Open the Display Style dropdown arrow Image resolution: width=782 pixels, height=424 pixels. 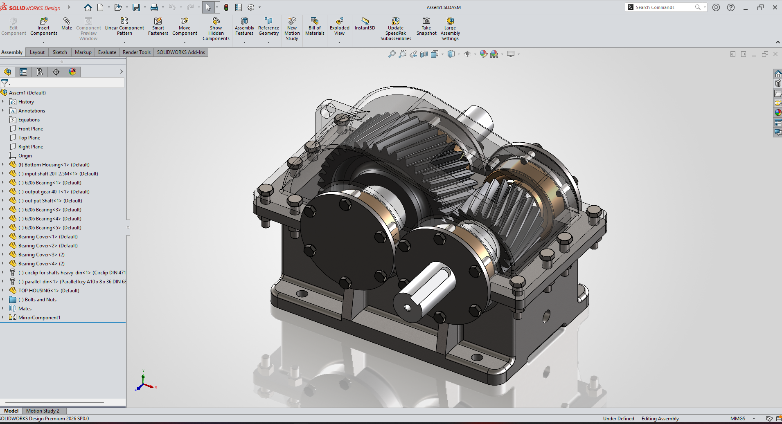point(459,54)
